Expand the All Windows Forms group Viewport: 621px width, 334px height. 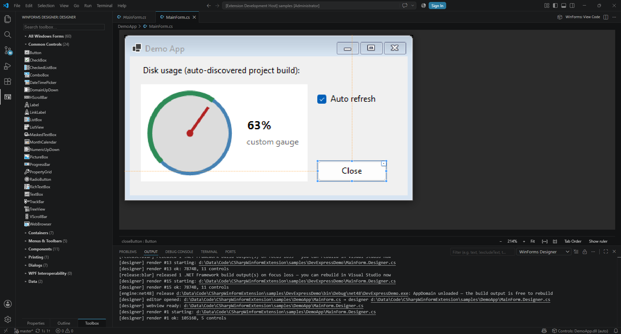pyautogui.click(x=50, y=36)
